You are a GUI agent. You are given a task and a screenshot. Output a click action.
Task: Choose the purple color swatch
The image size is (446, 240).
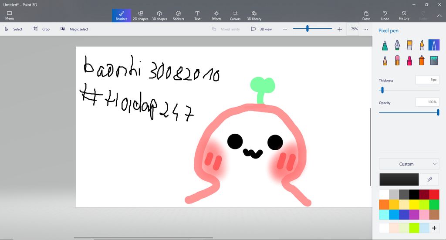[x=414, y=215]
